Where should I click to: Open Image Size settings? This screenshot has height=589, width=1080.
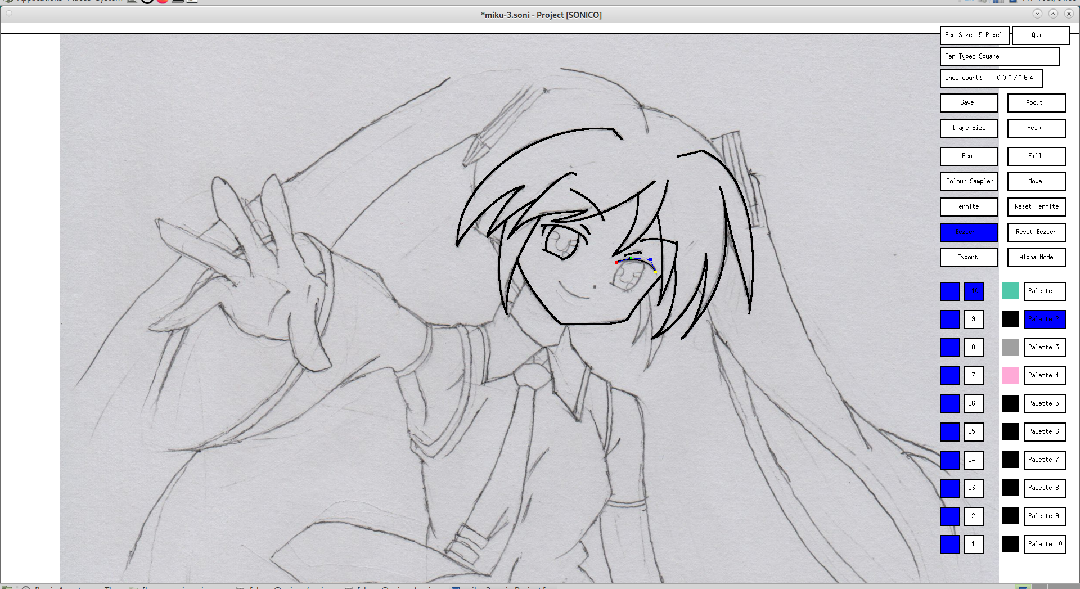(x=969, y=128)
